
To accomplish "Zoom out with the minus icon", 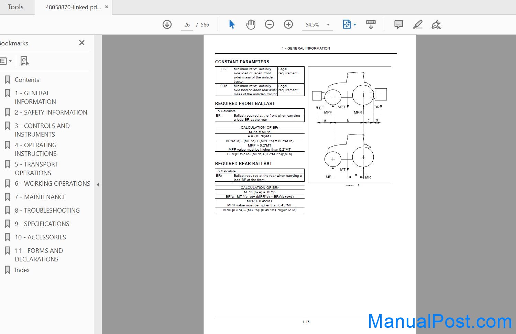I will point(270,24).
